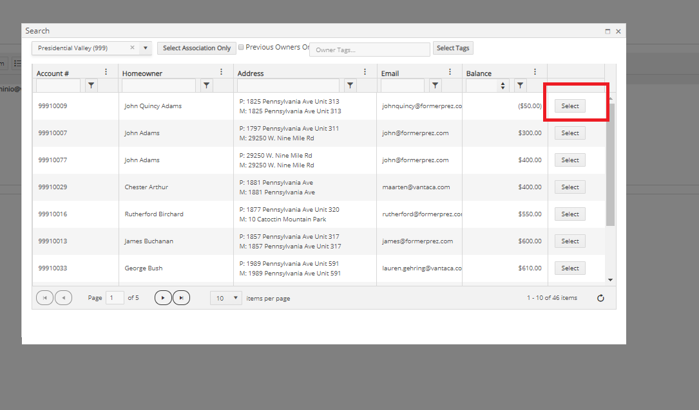
Task: Go to next page of results
Action: [x=163, y=298]
